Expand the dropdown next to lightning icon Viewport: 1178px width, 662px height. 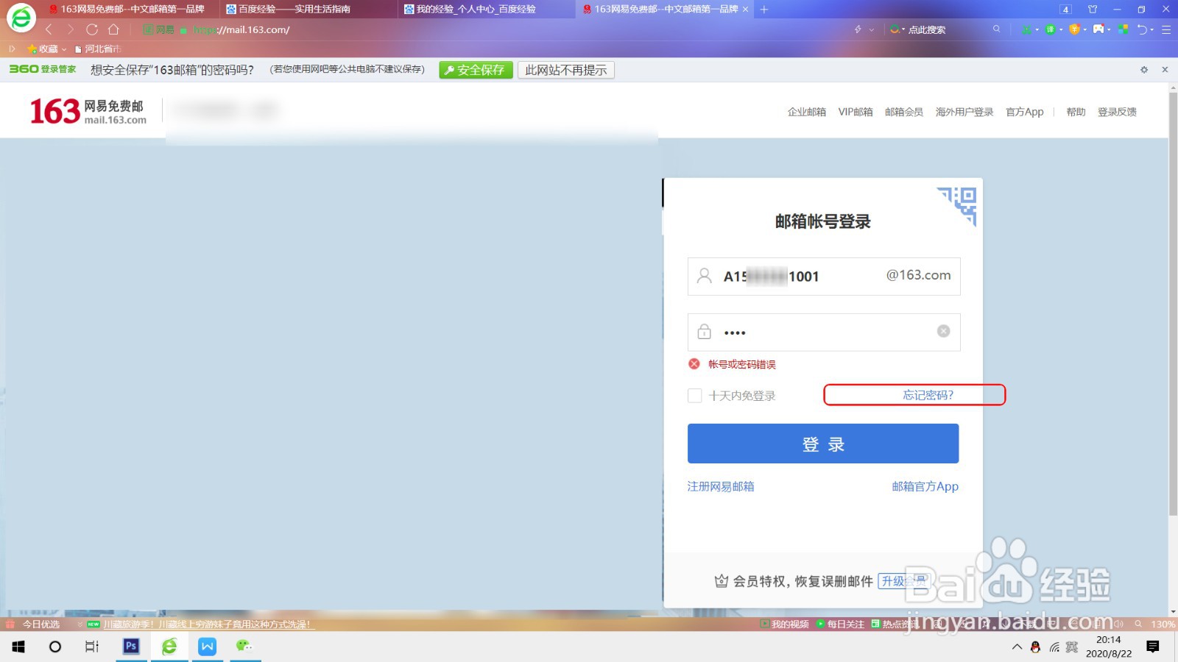pos(872,29)
